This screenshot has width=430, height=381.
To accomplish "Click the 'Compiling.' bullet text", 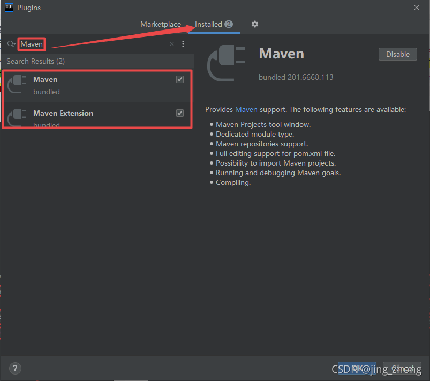I will point(233,182).
